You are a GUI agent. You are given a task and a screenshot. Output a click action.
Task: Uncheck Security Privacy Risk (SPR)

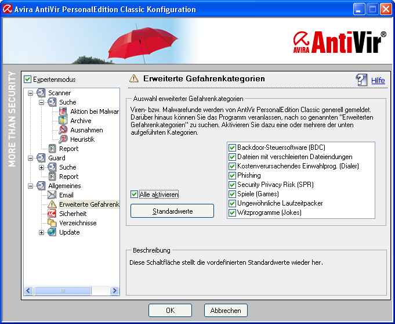tap(232, 185)
